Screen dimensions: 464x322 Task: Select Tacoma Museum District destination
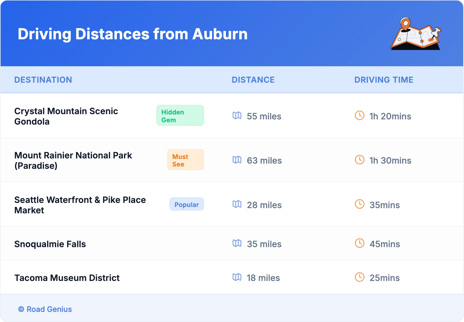(x=67, y=278)
